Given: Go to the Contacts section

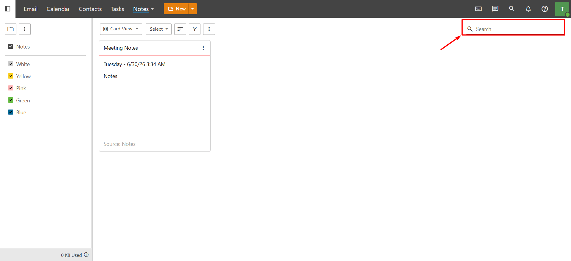Looking at the screenshot, I should click(x=90, y=9).
